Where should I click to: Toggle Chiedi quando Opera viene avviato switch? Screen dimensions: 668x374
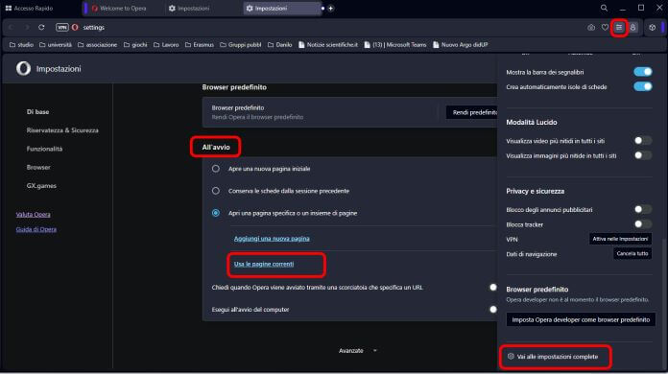pos(493,288)
